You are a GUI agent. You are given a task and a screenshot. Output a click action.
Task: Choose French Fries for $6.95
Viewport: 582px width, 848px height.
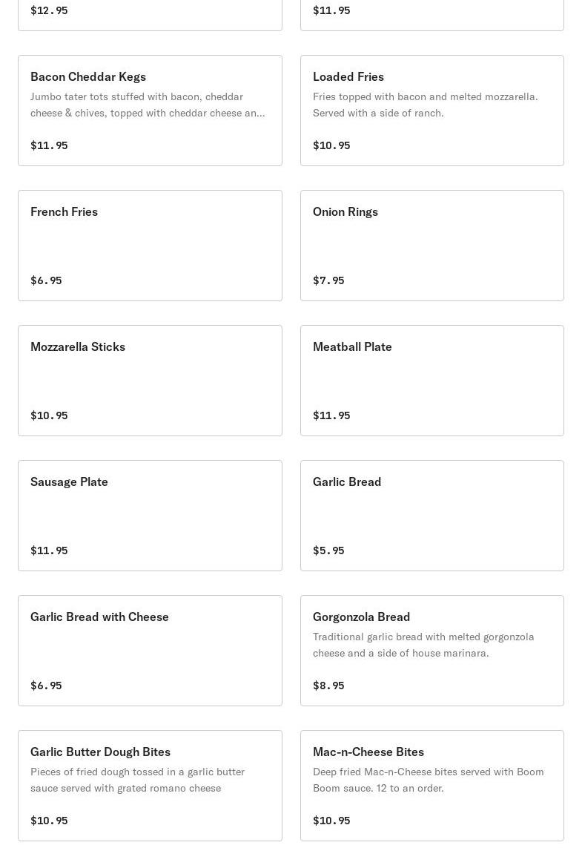pyautogui.click(x=150, y=246)
